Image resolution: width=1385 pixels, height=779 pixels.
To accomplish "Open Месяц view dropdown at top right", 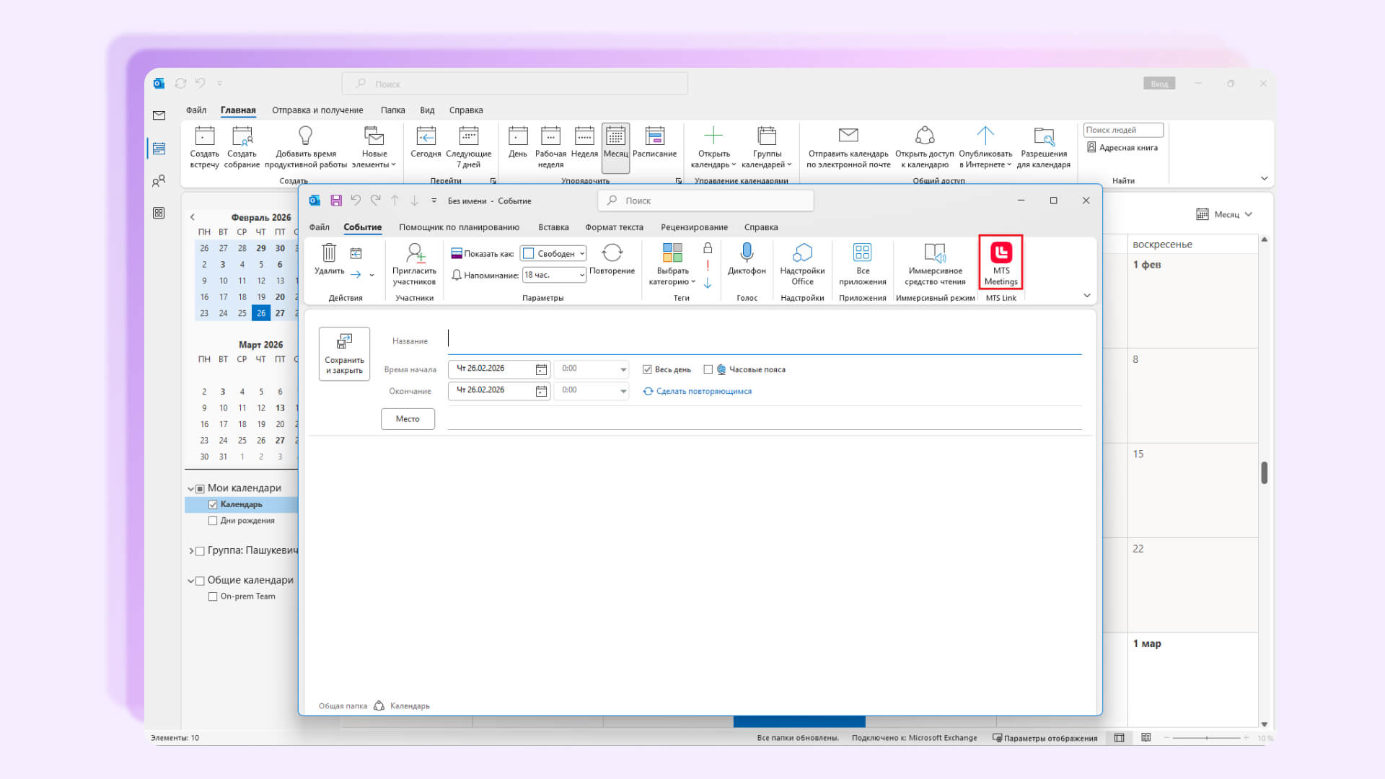I will (1224, 214).
